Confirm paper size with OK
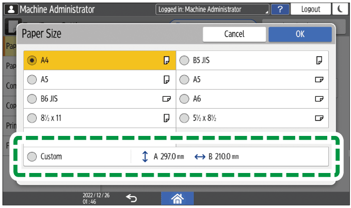This screenshot has height=208, width=351. [x=300, y=34]
